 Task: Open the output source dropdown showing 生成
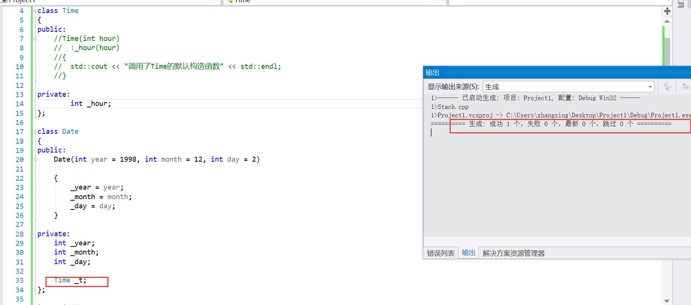pos(568,87)
